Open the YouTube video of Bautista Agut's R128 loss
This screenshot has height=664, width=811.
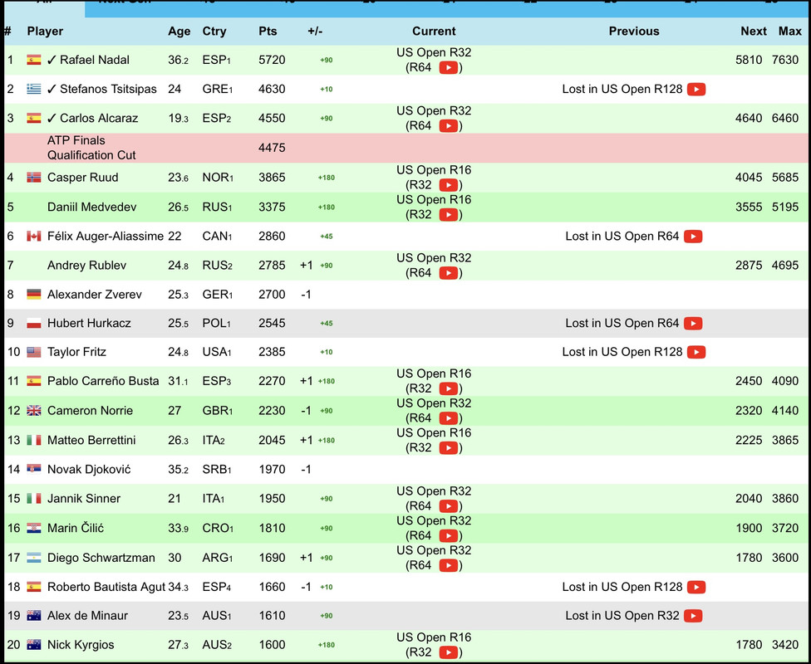(696, 588)
